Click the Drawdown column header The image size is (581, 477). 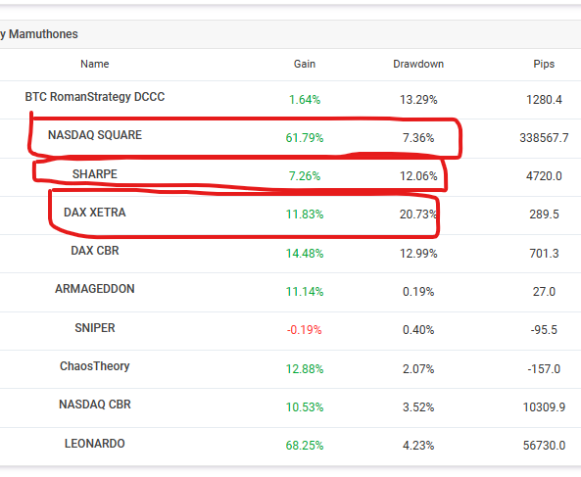(418, 64)
